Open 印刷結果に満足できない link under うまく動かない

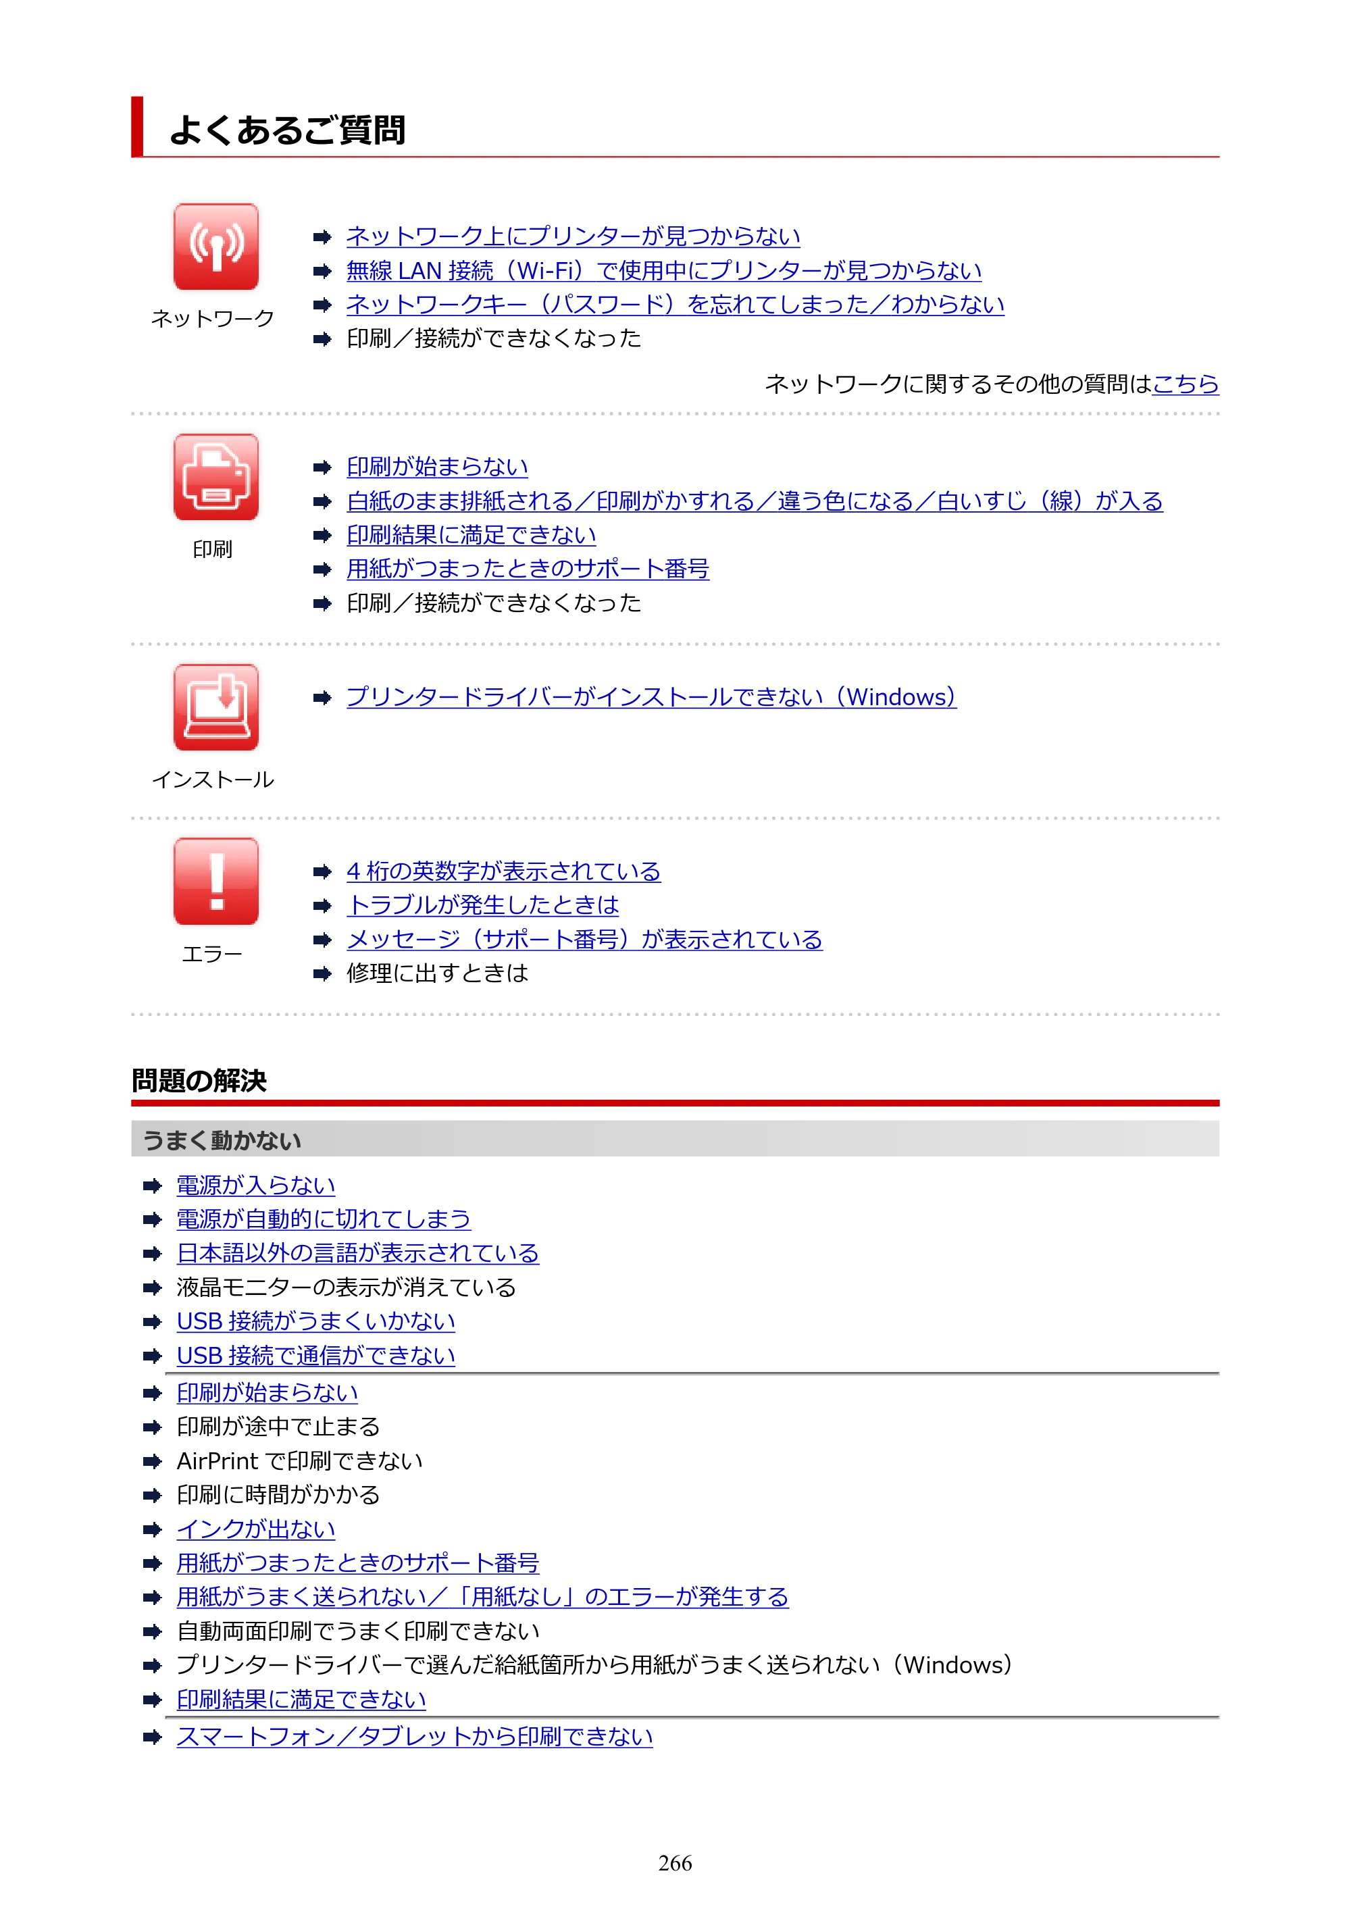pos(301,1700)
